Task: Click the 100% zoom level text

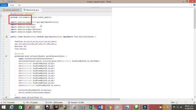Action: [172, 103]
